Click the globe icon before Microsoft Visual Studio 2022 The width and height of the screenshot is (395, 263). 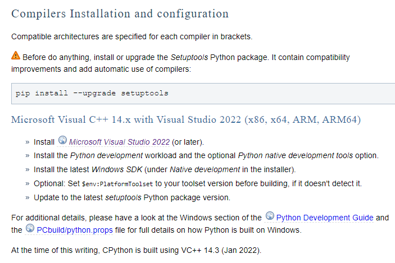point(62,140)
